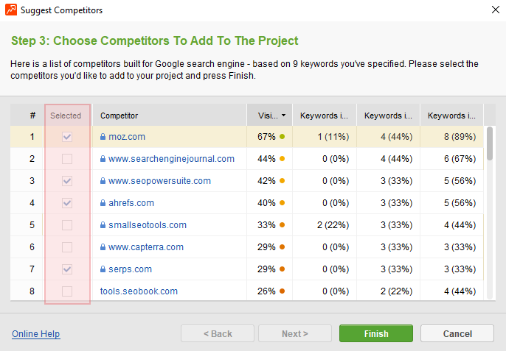Click the lock icon beside moz.com
Image resolution: width=506 pixels, height=351 pixels.
coord(103,137)
